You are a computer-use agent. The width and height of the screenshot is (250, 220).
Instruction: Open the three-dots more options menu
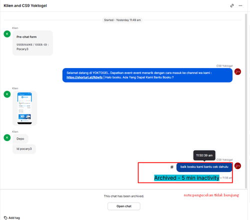[240, 5]
